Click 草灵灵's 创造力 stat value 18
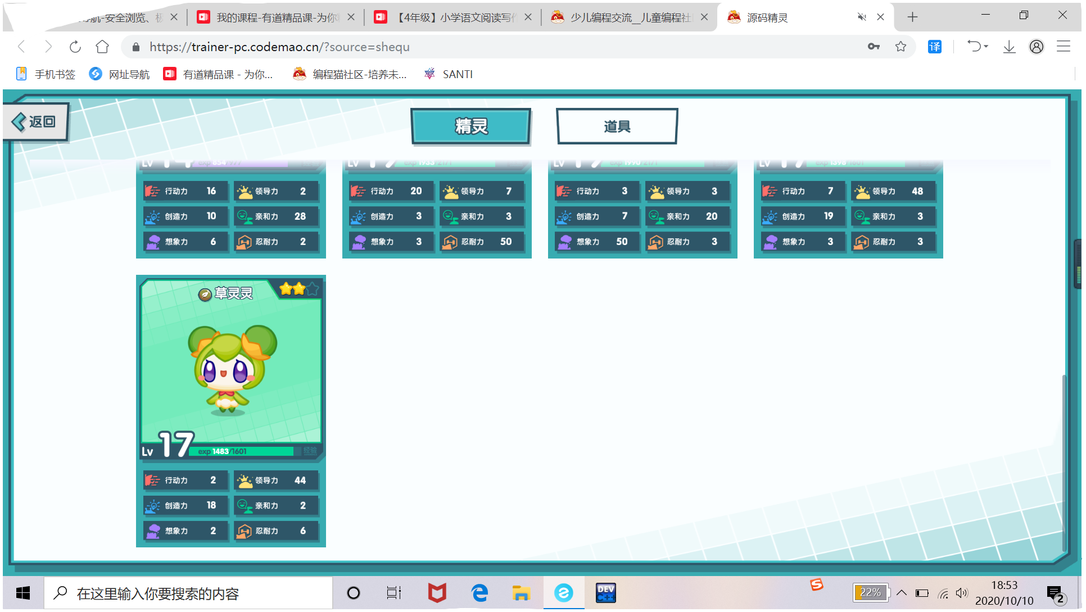 [211, 505]
